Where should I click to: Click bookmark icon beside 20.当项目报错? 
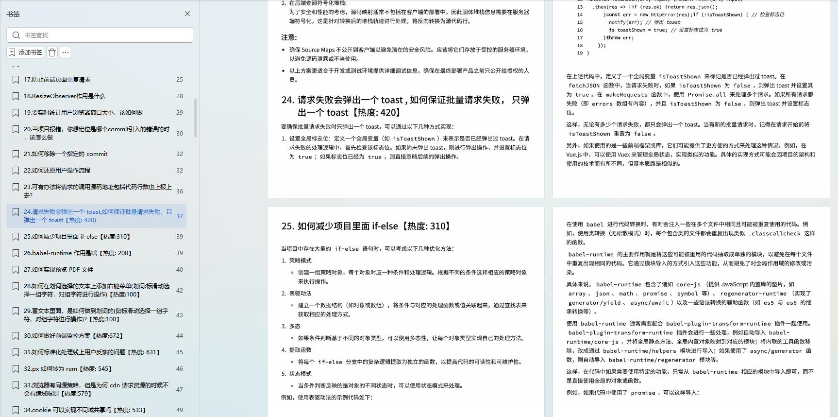(x=16, y=129)
